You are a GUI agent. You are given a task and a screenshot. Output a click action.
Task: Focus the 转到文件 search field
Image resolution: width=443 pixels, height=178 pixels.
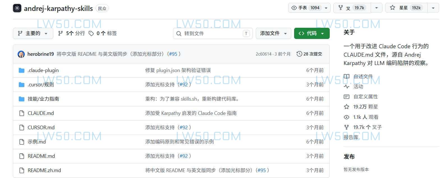pyautogui.click(x=213, y=33)
